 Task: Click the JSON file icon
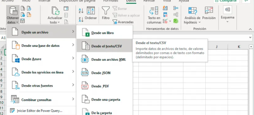point(85,72)
